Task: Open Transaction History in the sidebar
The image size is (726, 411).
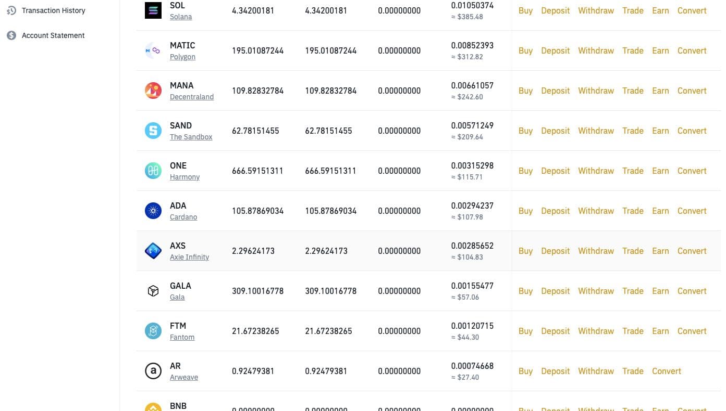Action: pos(53,10)
